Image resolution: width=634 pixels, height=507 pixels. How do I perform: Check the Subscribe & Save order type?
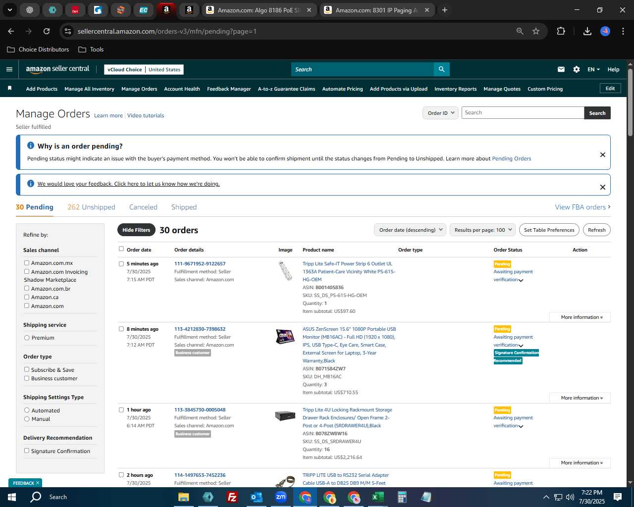(x=27, y=369)
